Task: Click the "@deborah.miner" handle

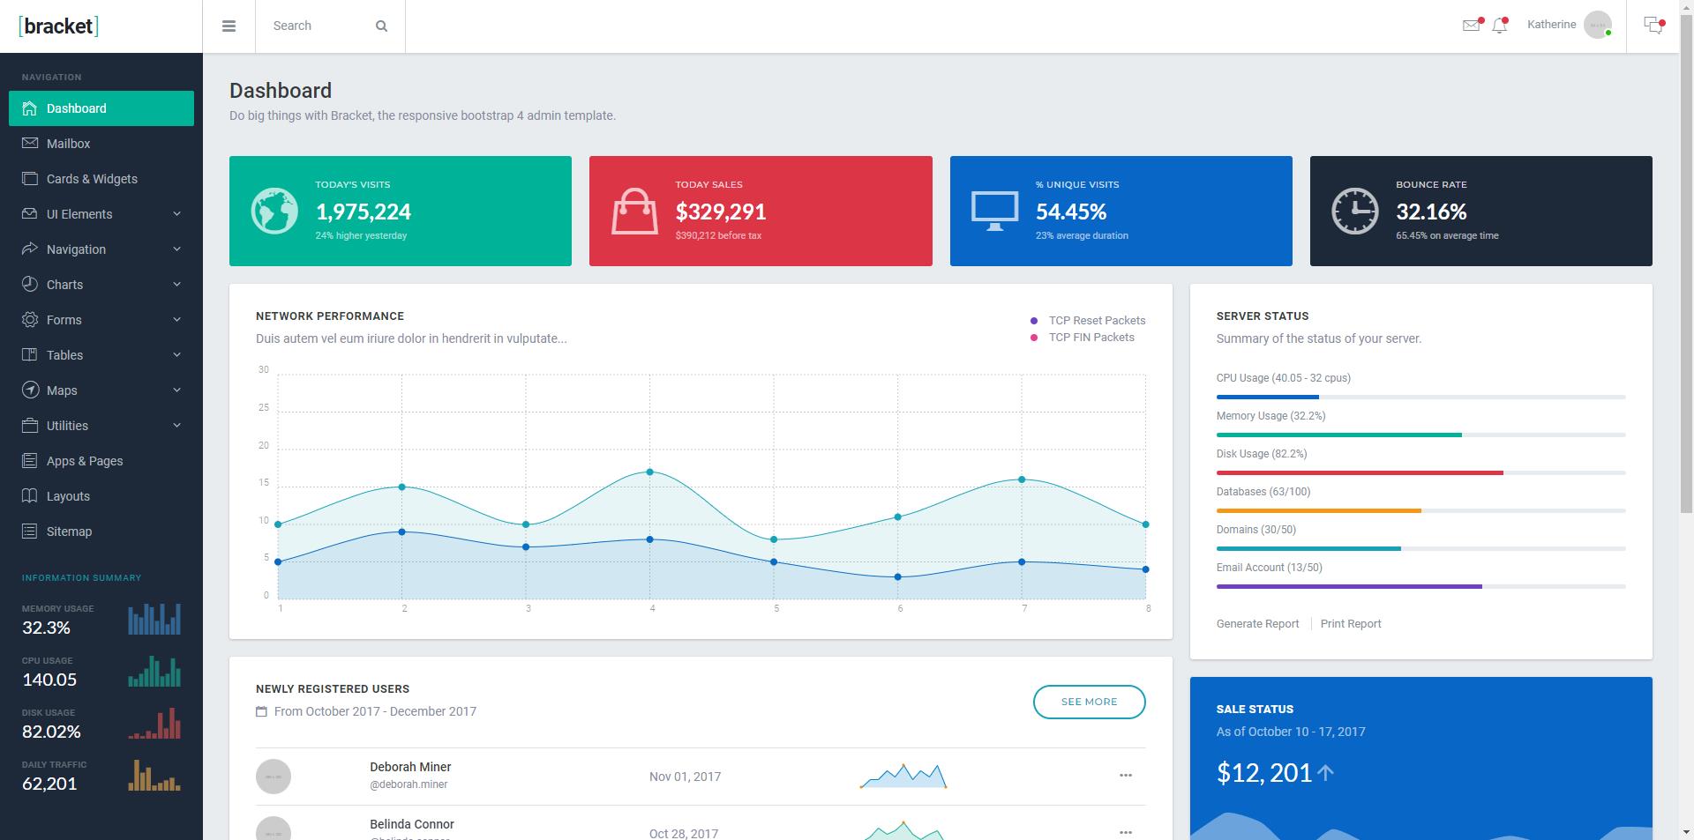Action: coord(409,784)
